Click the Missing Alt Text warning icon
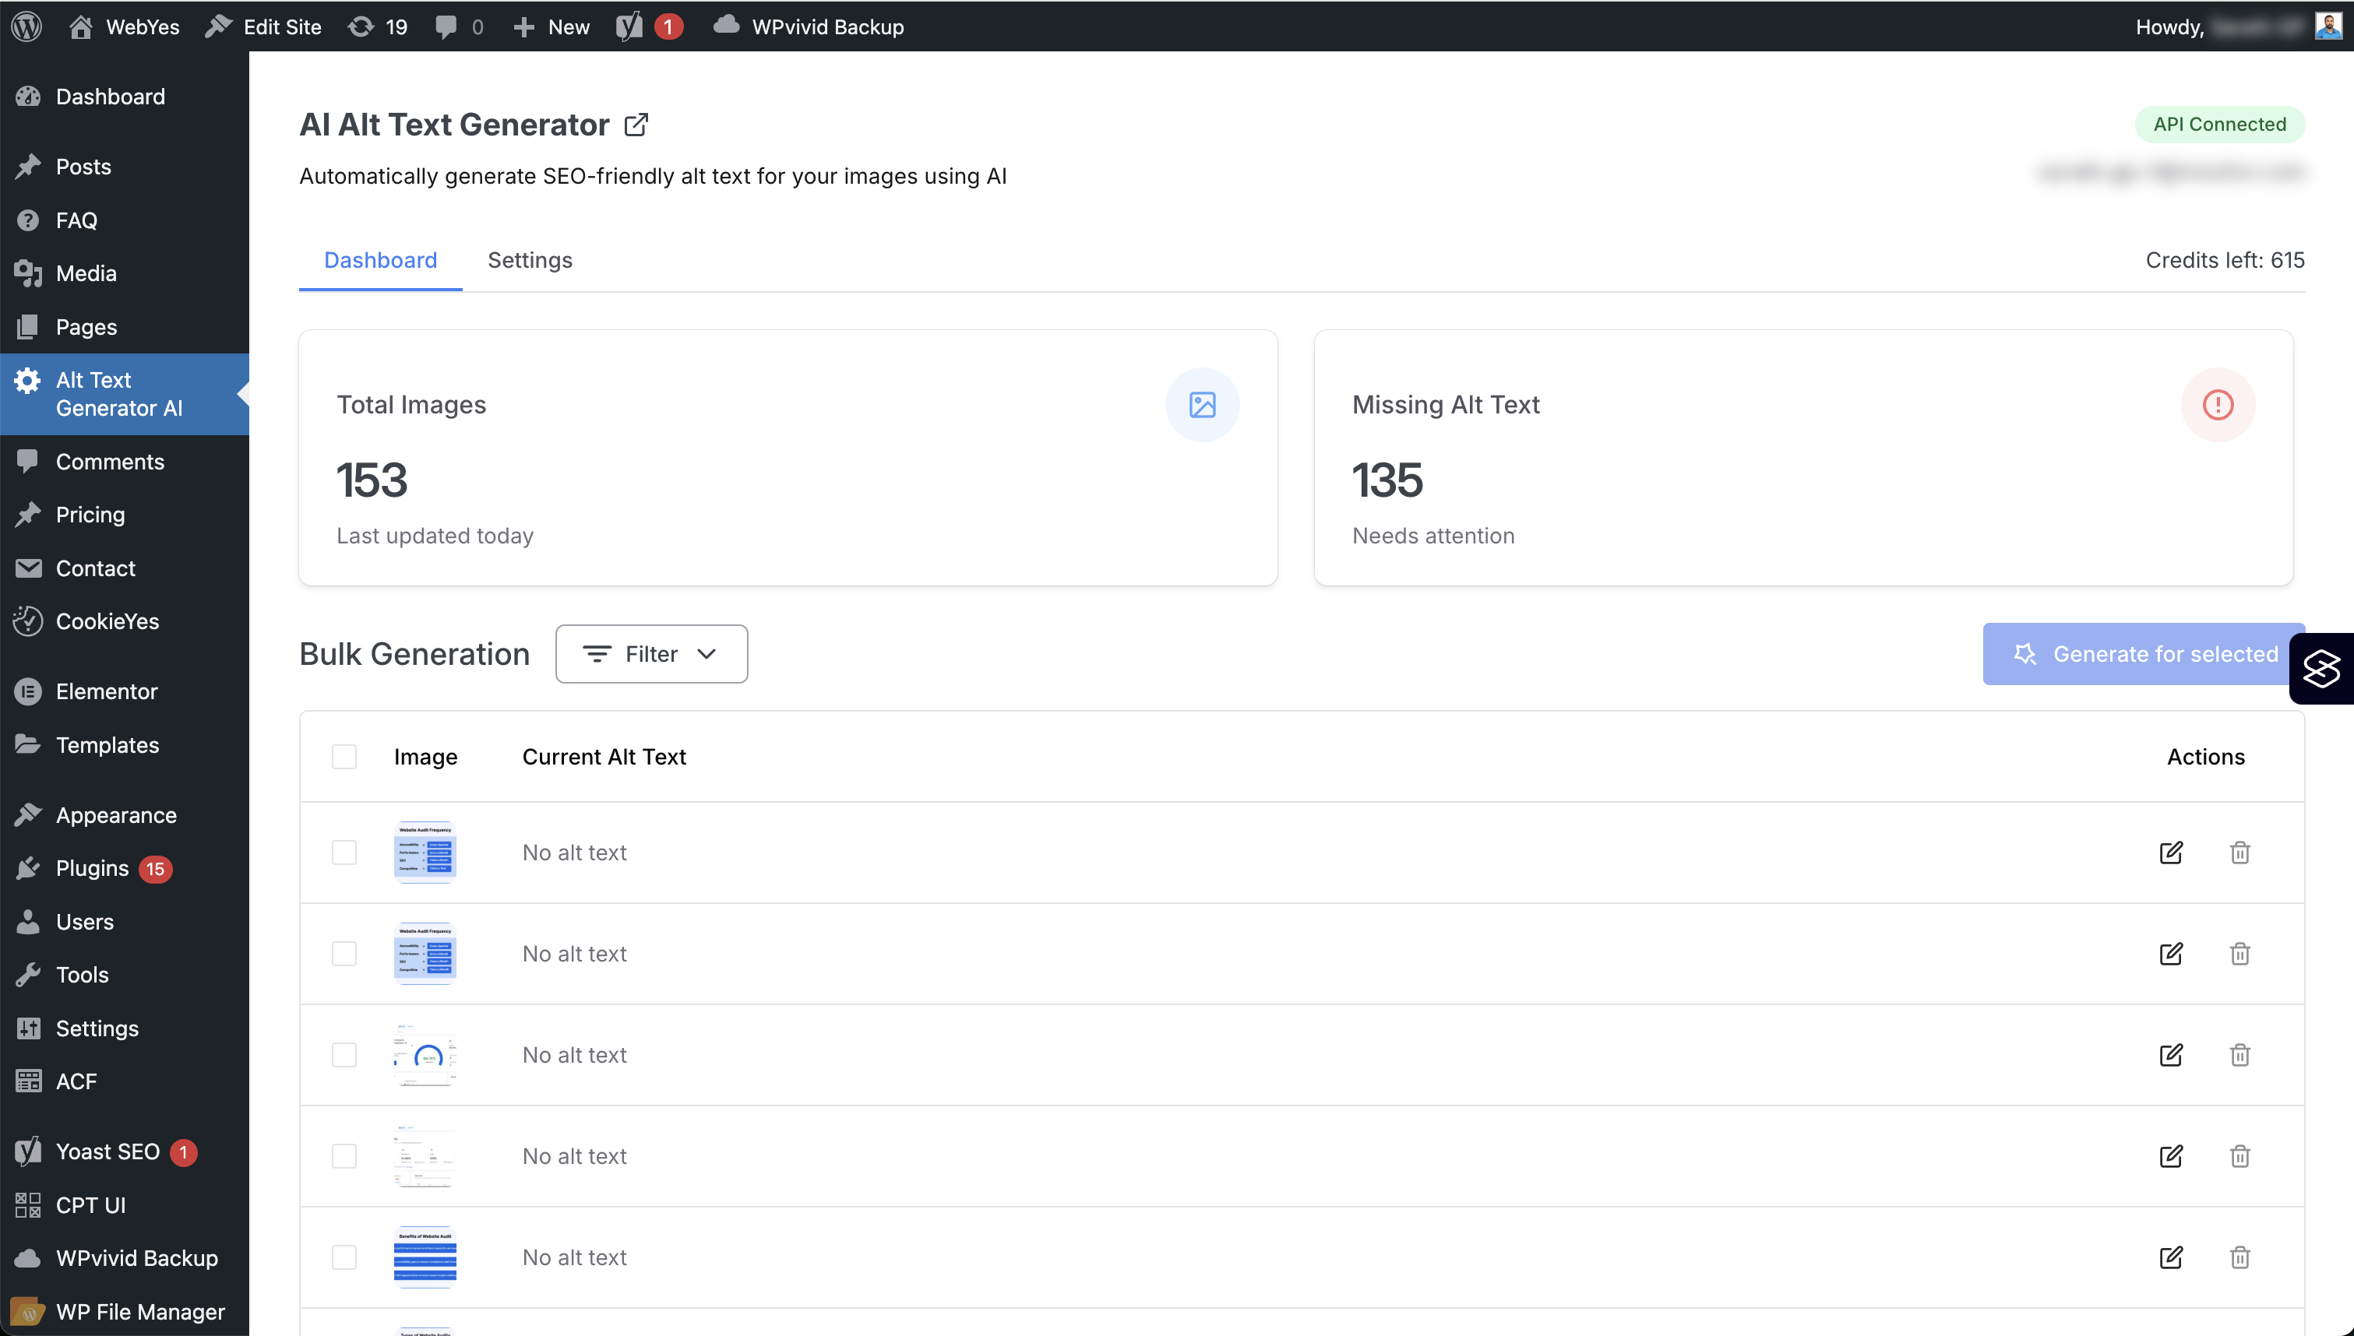The width and height of the screenshot is (2354, 1336). pyautogui.click(x=2218, y=405)
